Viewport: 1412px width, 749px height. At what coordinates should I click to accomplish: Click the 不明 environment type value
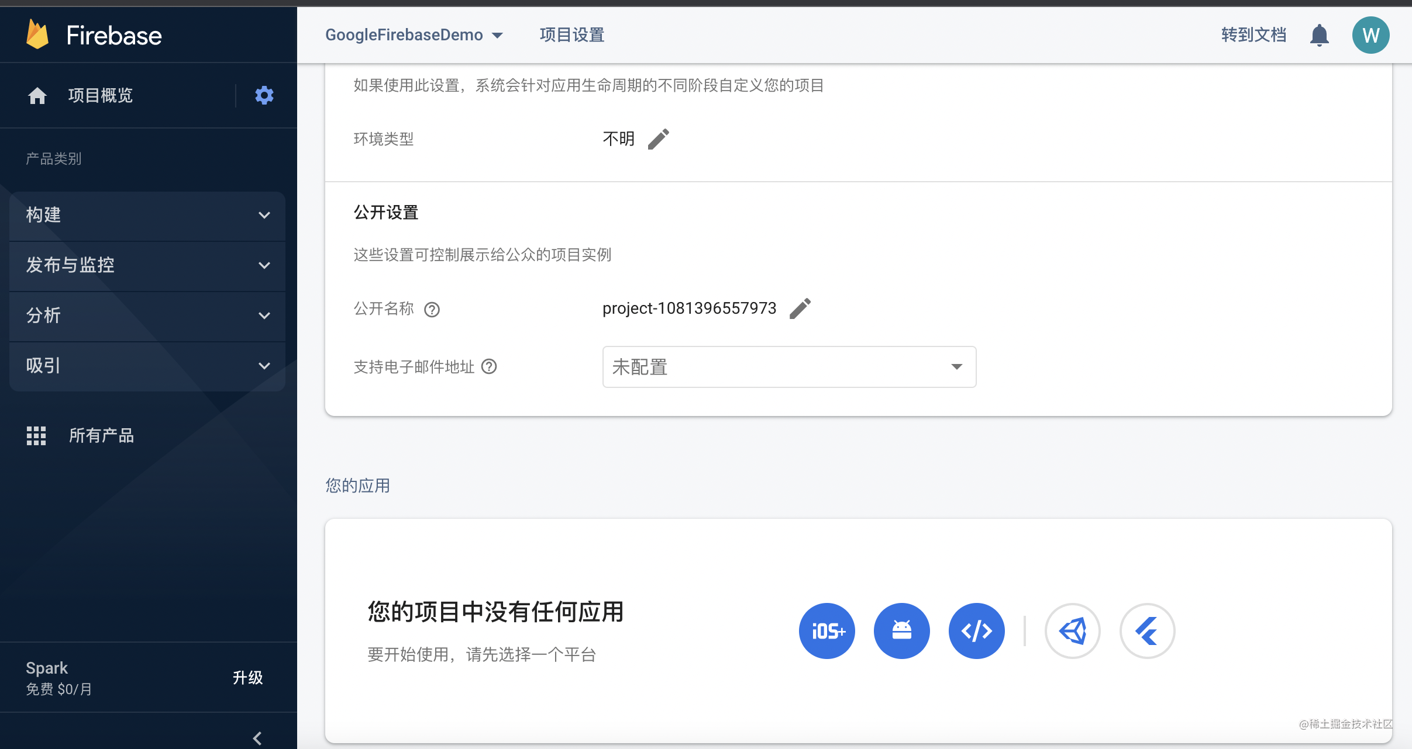pos(619,139)
